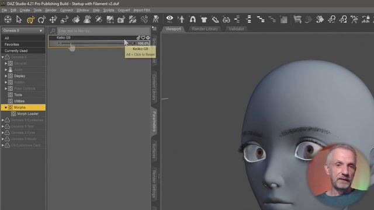Select the Region Navigator figure tool
This screenshot has width=374, height=210.
(x=87, y=19)
